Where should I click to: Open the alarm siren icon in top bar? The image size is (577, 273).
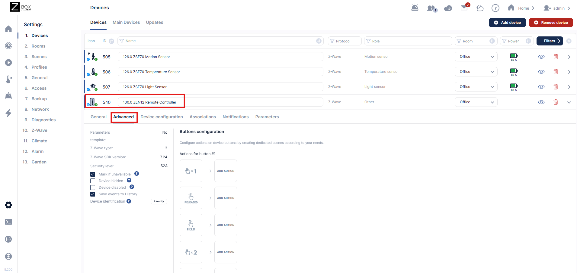[x=415, y=8]
